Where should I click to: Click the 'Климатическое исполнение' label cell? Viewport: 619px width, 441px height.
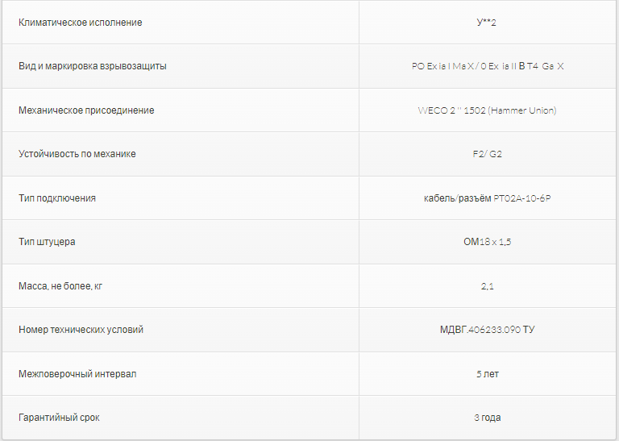tap(81, 23)
